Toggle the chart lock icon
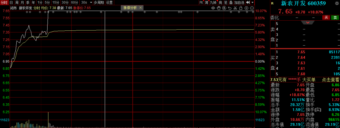The image size is (340, 128). [x=240, y=8]
